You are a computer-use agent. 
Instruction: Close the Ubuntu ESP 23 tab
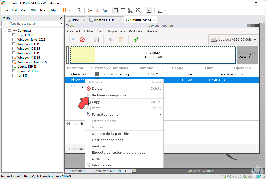pyautogui.click(x=154, y=20)
